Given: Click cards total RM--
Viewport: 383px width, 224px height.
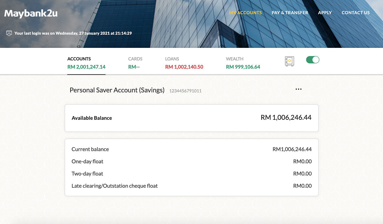Looking at the screenshot, I should pyautogui.click(x=134, y=67).
